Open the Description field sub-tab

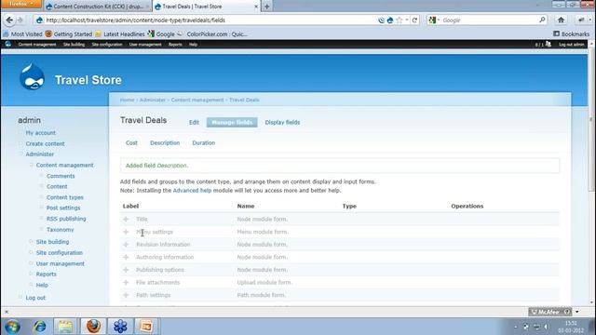point(165,142)
